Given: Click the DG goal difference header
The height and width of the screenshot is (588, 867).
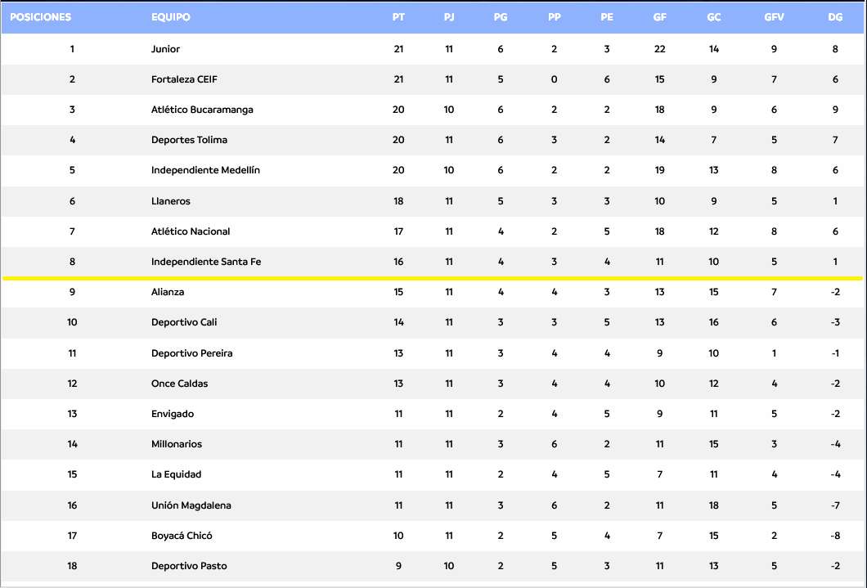Looking at the screenshot, I should point(835,17).
